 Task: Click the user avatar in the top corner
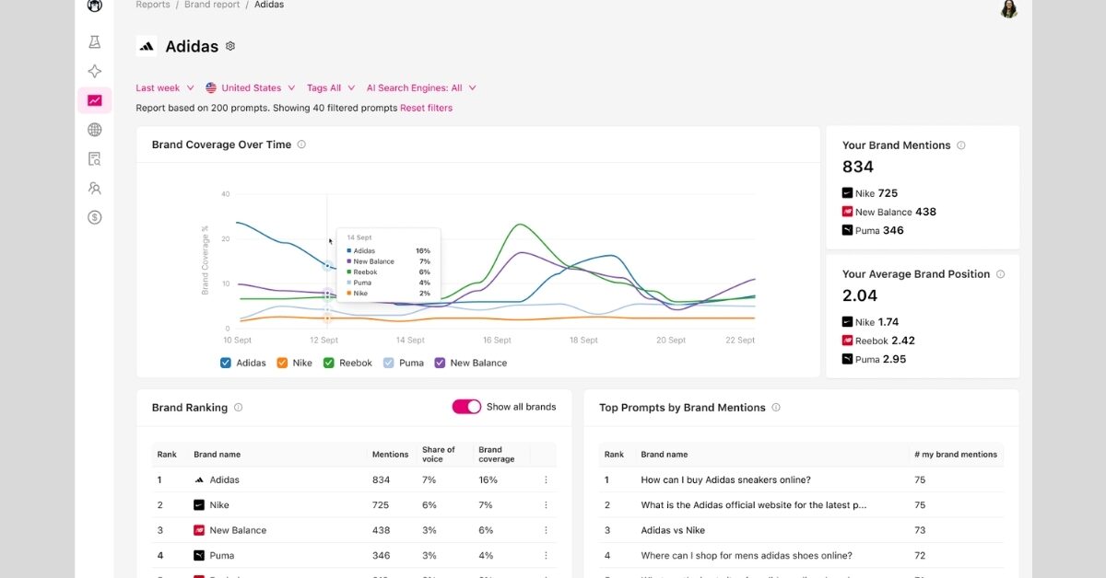[1008, 8]
